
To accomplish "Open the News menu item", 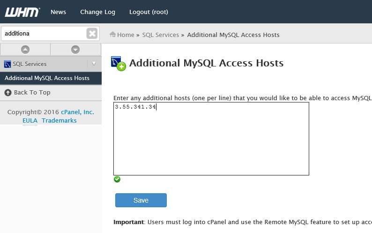I will pos(59,12).
